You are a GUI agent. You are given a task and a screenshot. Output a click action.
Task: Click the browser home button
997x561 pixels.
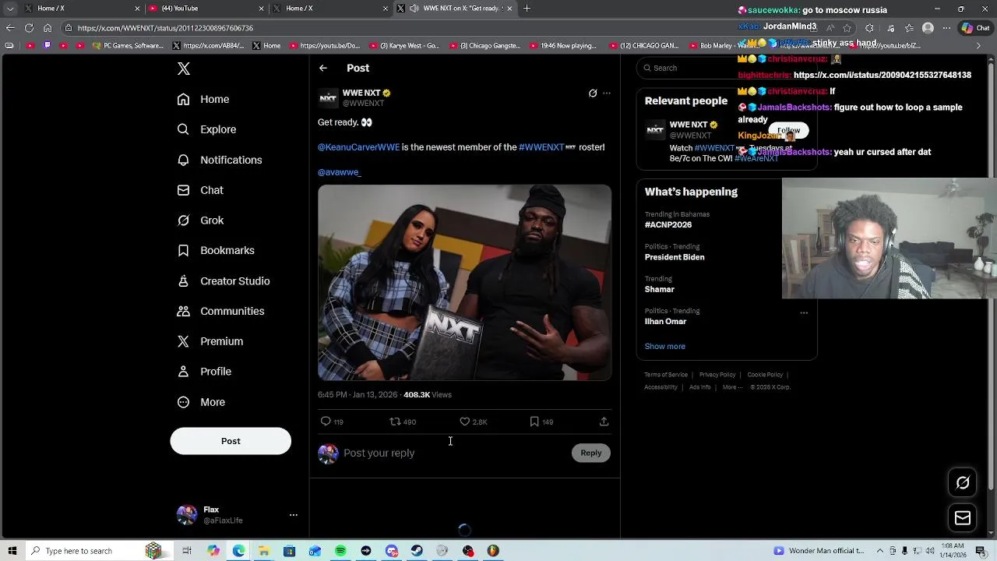click(48, 28)
